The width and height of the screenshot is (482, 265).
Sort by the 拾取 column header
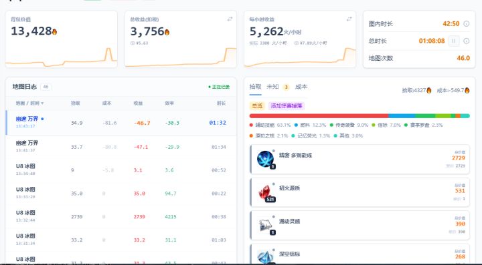[75, 103]
